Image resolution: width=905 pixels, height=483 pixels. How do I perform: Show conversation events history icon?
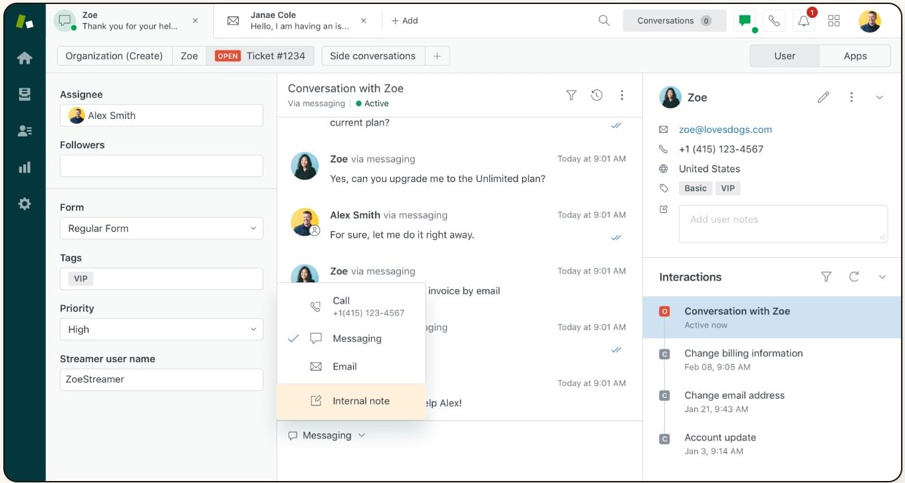coord(596,95)
